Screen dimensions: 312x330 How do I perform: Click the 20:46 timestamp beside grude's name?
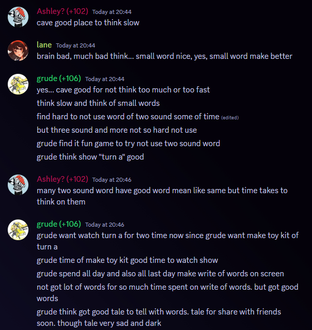[x=105, y=225]
